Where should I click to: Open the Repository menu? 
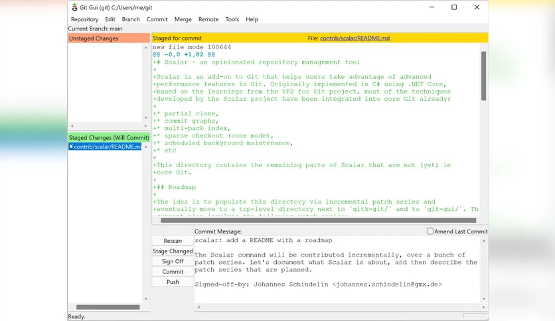coord(84,19)
